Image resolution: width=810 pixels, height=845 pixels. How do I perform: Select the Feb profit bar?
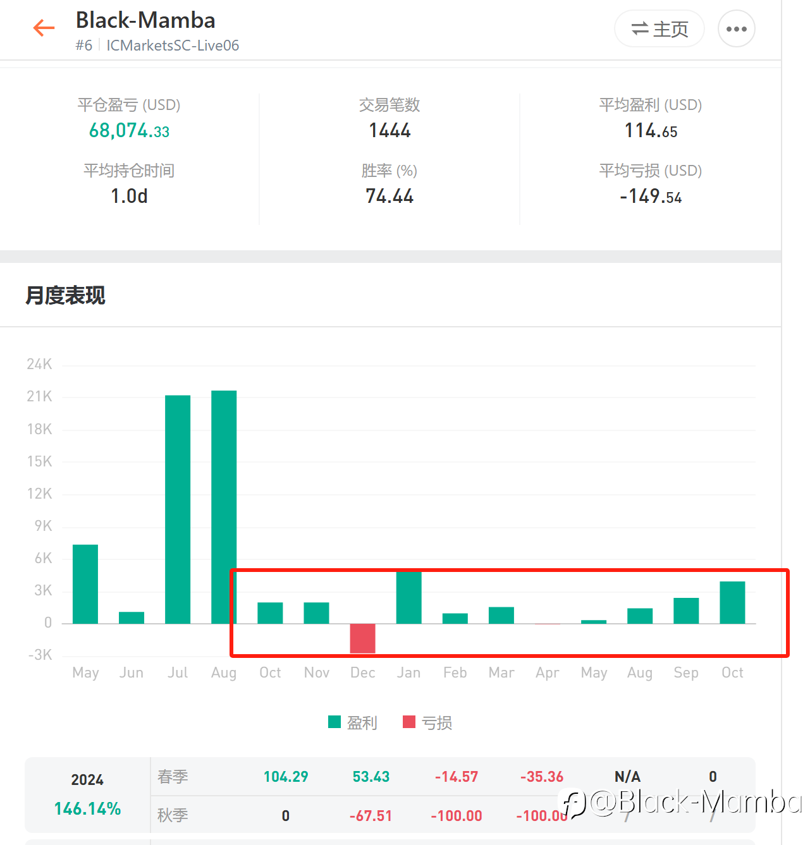coord(455,619)
